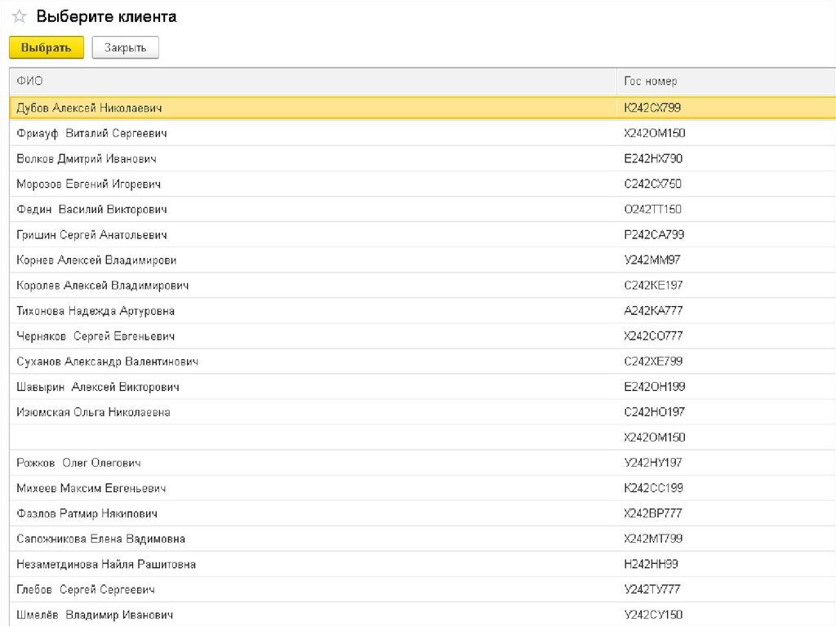Sort by the ФИО column header

tap(30, 82)
